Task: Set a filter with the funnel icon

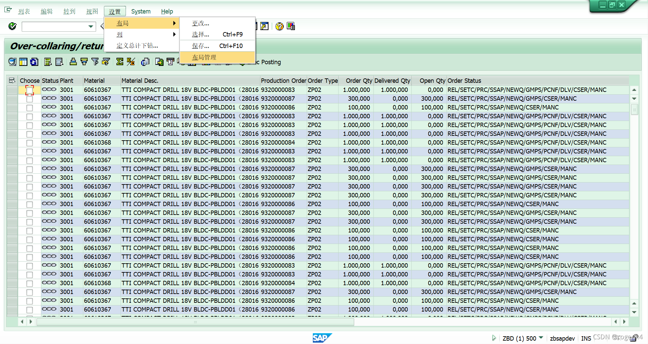Action: click(95, 62)
